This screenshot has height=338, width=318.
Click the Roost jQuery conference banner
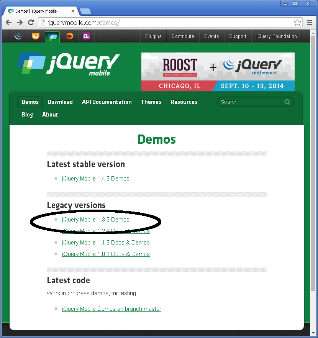218,72
